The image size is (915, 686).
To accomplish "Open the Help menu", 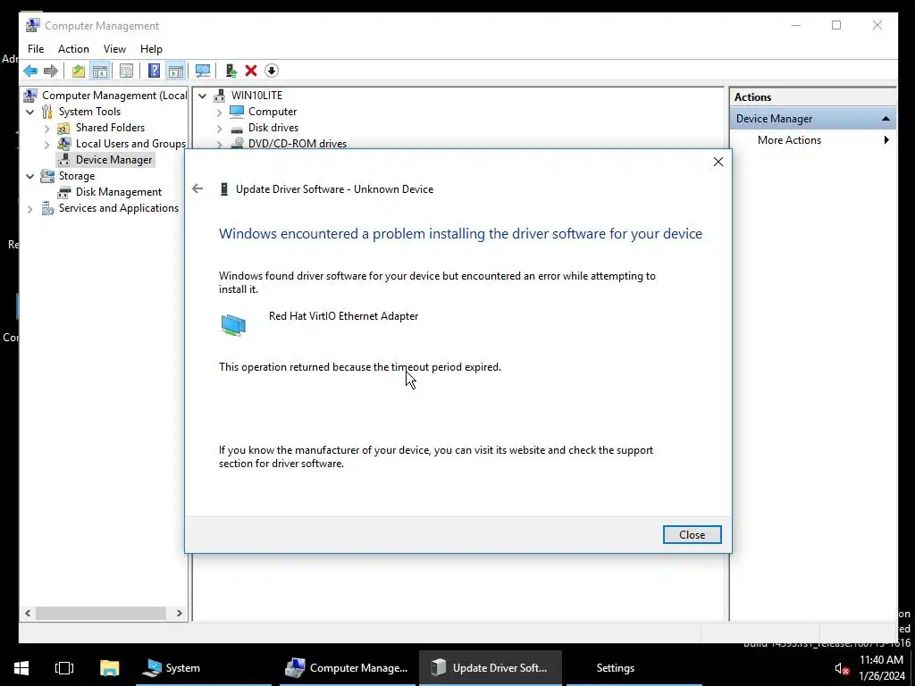I will [x=151, y=49].
